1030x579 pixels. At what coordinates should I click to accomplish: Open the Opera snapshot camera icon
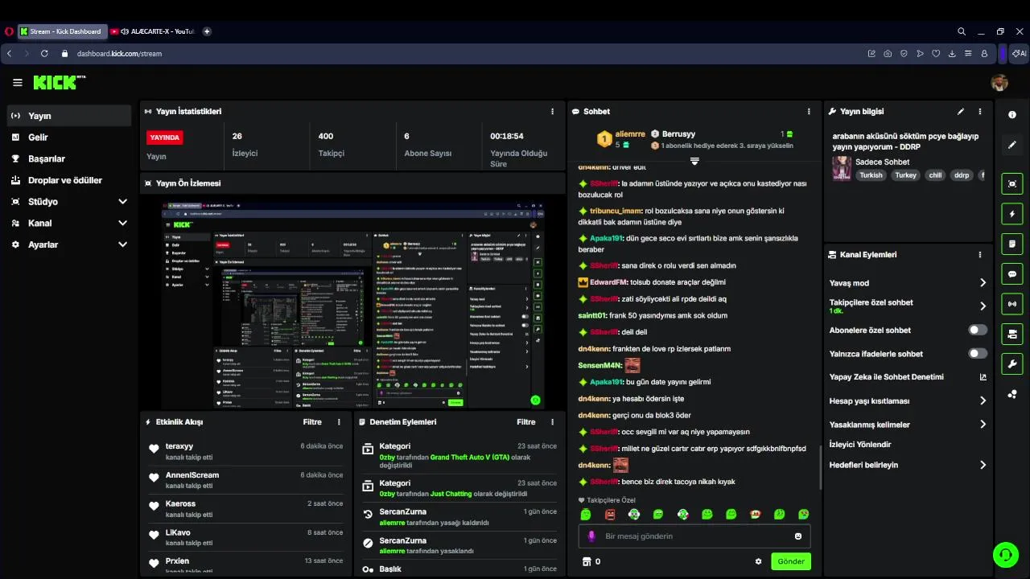pyautogui.click(x=888, y=54)
